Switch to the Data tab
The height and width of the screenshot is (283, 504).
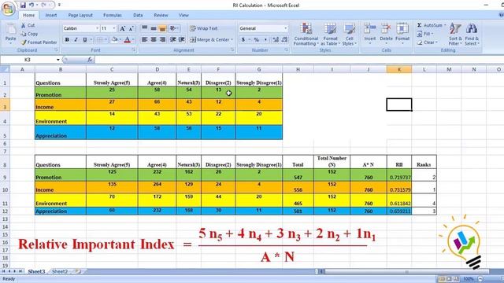[x=138, y=15]
